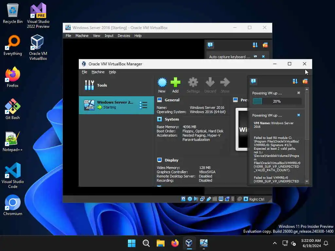
Task: Open Firefox from taskbar
Action: [x=175, y=243]
